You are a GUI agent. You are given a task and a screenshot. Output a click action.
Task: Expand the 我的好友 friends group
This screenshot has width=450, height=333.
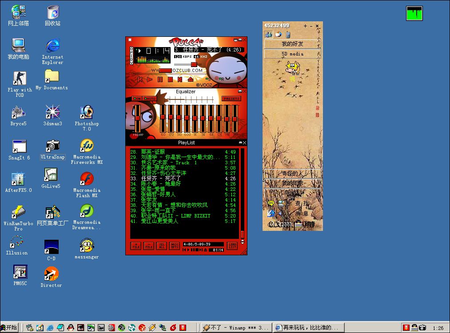click(x=292, y=44)
